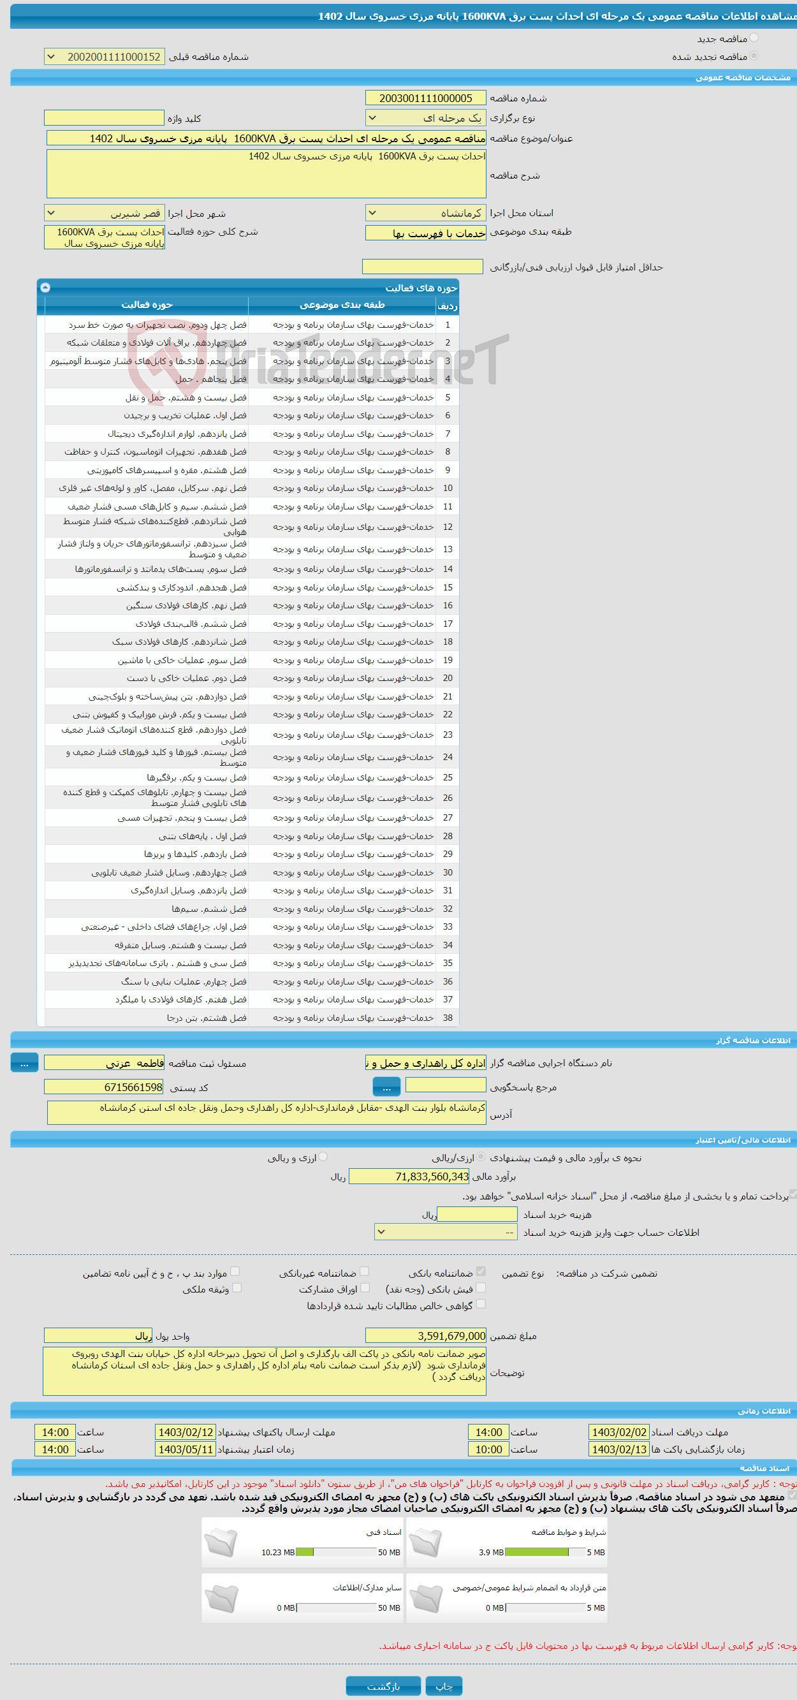The image size is (797, 1700).
Task: Select the مناقصه جدید radio button
Action: point(754,38)
